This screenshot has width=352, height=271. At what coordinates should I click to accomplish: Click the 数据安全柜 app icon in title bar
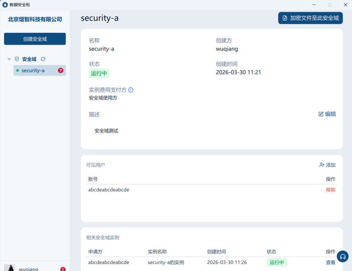(x=5, y=5)
